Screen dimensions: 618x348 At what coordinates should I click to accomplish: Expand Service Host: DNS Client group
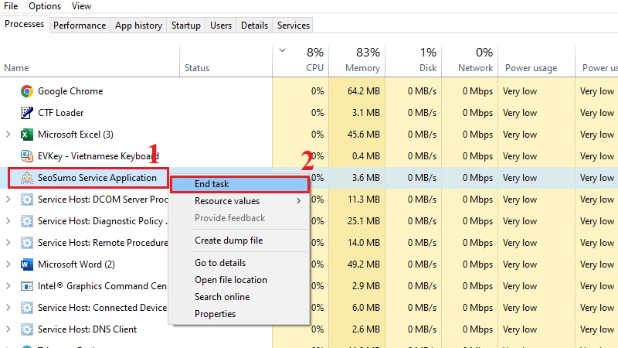click(8, 329)
